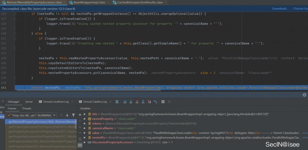Click the red Force Step Into icon
The height and width of the screenshot is (150, 308).
click(137, 101)
